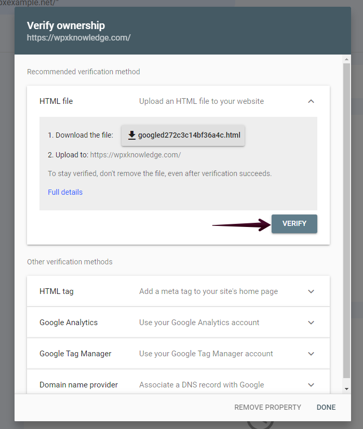This screenshot has width=363, height=429.
Task: Collapse the HTML file section chevron
Action: [311, 101]
